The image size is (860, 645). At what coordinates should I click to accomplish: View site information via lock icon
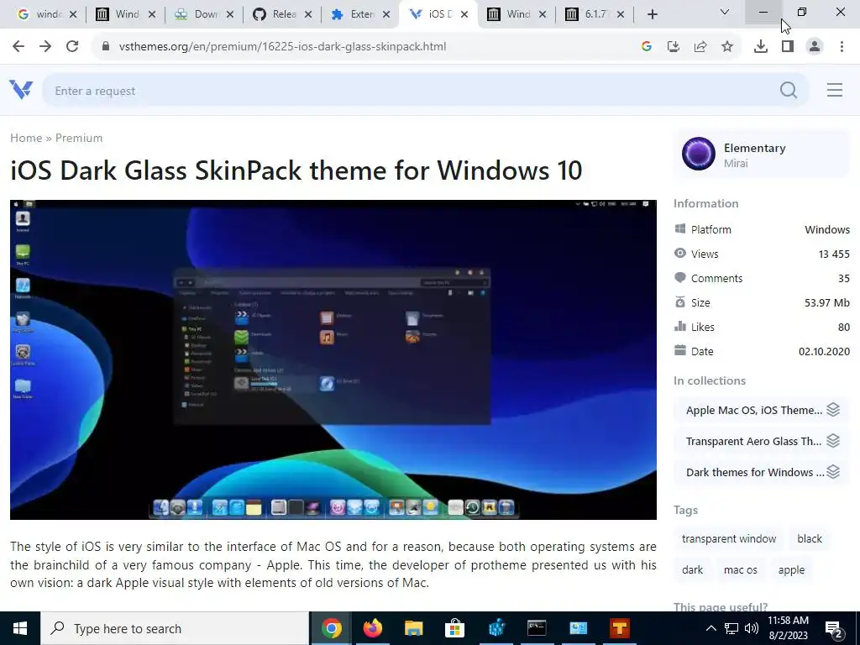click(x=106, y=47)
